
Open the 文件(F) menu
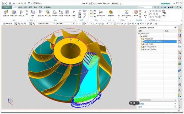7,7
